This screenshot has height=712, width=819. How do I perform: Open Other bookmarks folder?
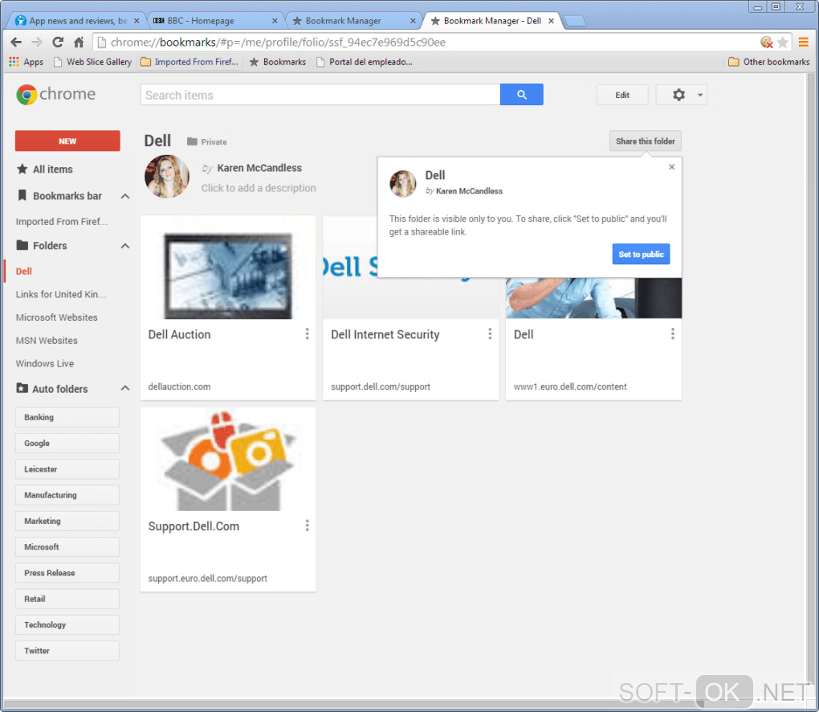click(x=769, y=62)
